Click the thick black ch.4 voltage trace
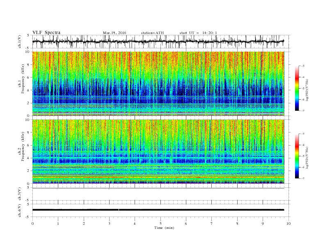 pos(158,210)
